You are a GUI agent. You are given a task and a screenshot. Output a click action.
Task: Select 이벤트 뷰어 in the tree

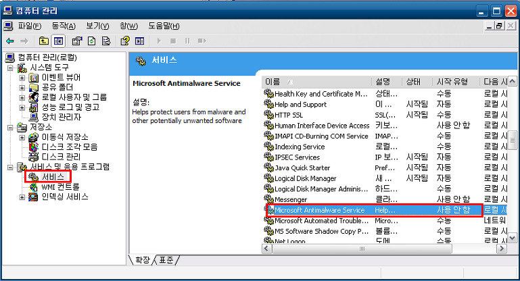point(61,78)
